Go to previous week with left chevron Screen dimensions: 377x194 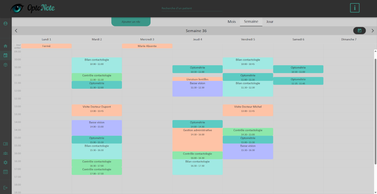(16, 31)
